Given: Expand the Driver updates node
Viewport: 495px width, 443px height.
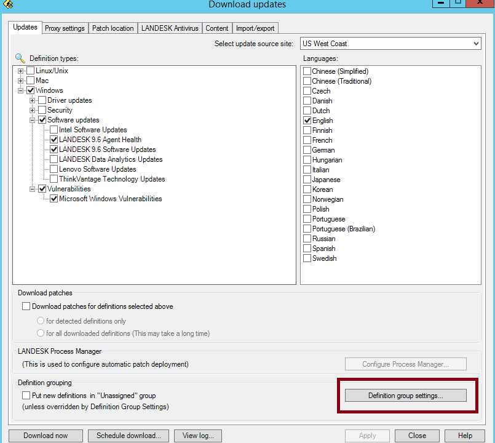Looking at the screenshot, I should coord(31,100).
